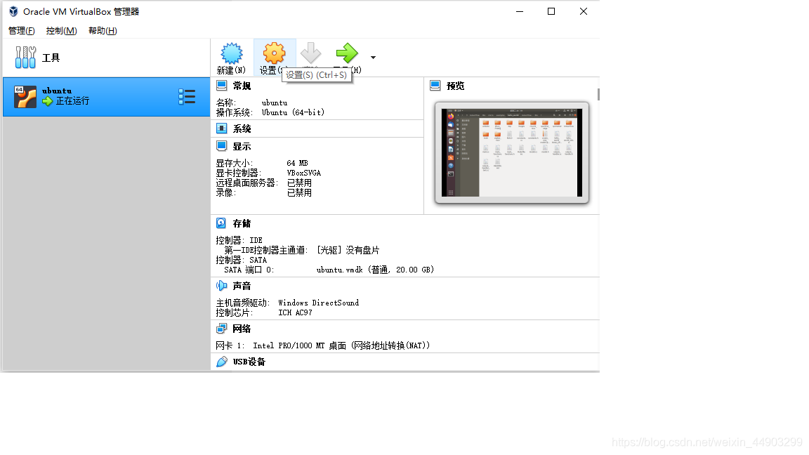
Task: Open the 声音 section header link
Action: tap(242, 286)
